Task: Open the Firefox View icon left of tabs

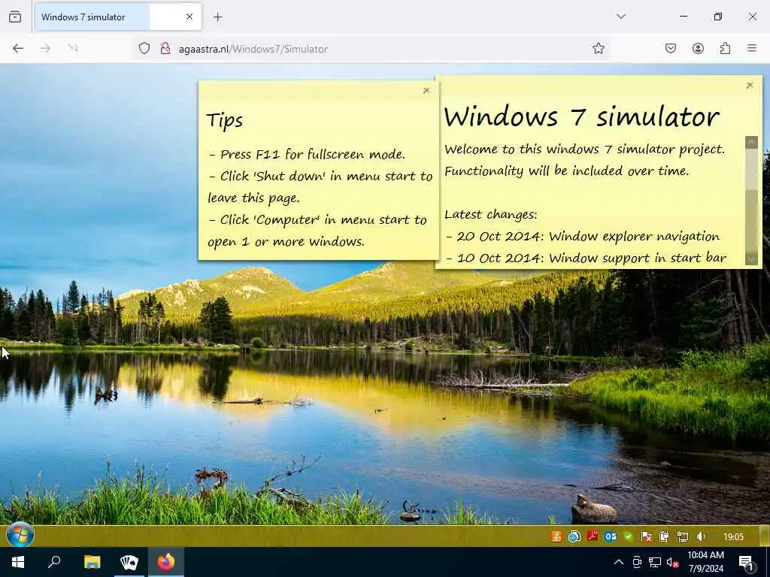Action: point(15,17)
